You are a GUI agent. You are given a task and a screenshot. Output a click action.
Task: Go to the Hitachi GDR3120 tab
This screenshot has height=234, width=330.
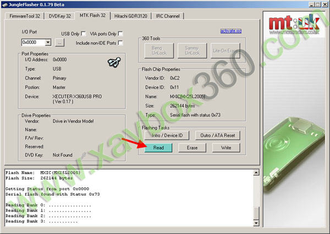[x=131, y=16]
